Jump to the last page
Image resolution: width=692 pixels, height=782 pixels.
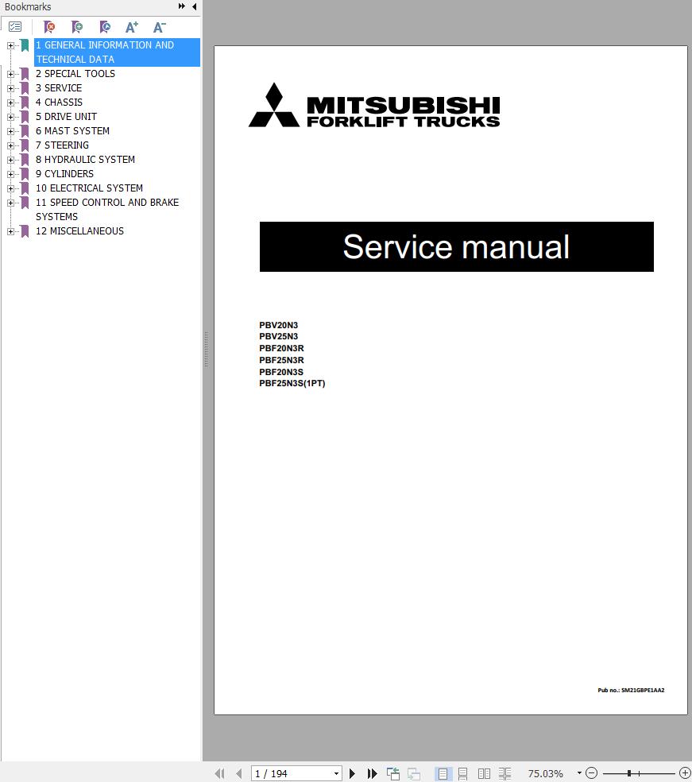coord(372,773)
